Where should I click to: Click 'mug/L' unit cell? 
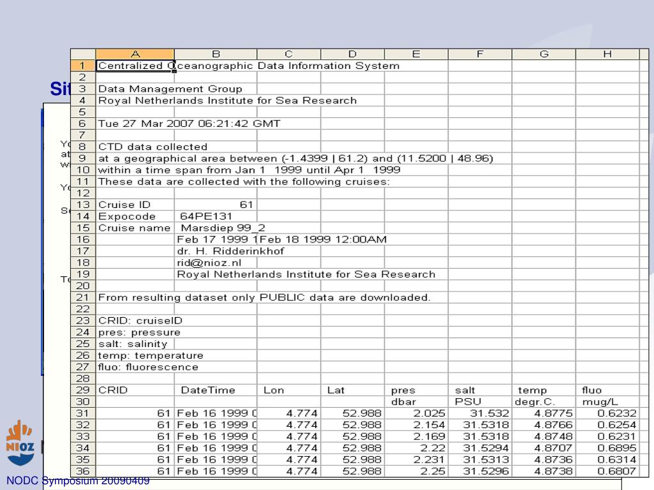click(600, 403)
